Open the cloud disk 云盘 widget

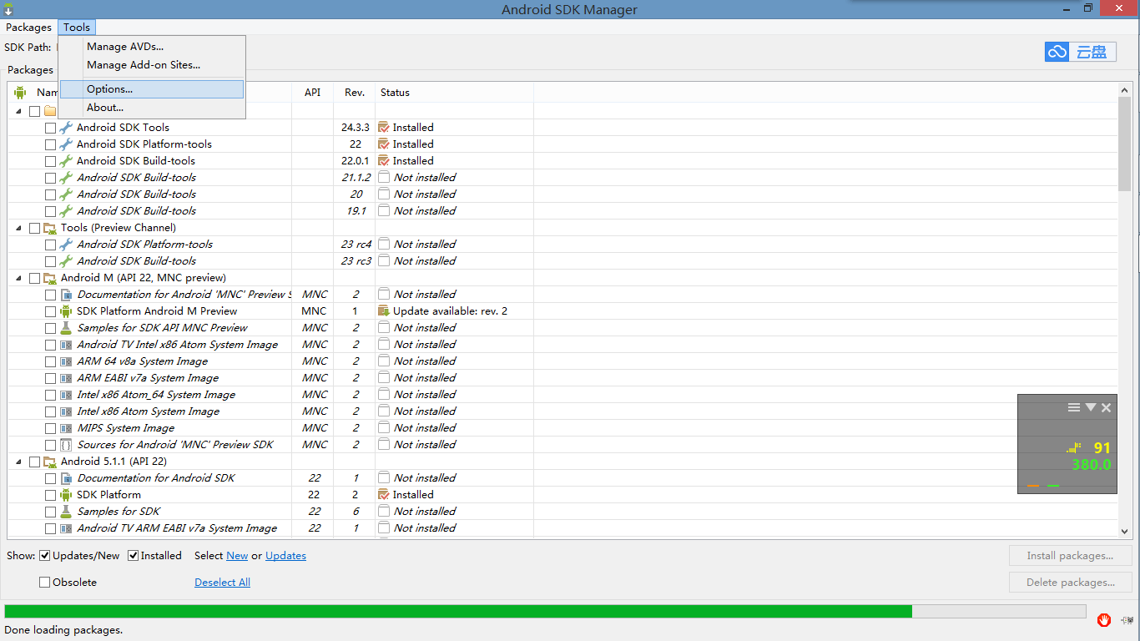[x=1081, y=52]
